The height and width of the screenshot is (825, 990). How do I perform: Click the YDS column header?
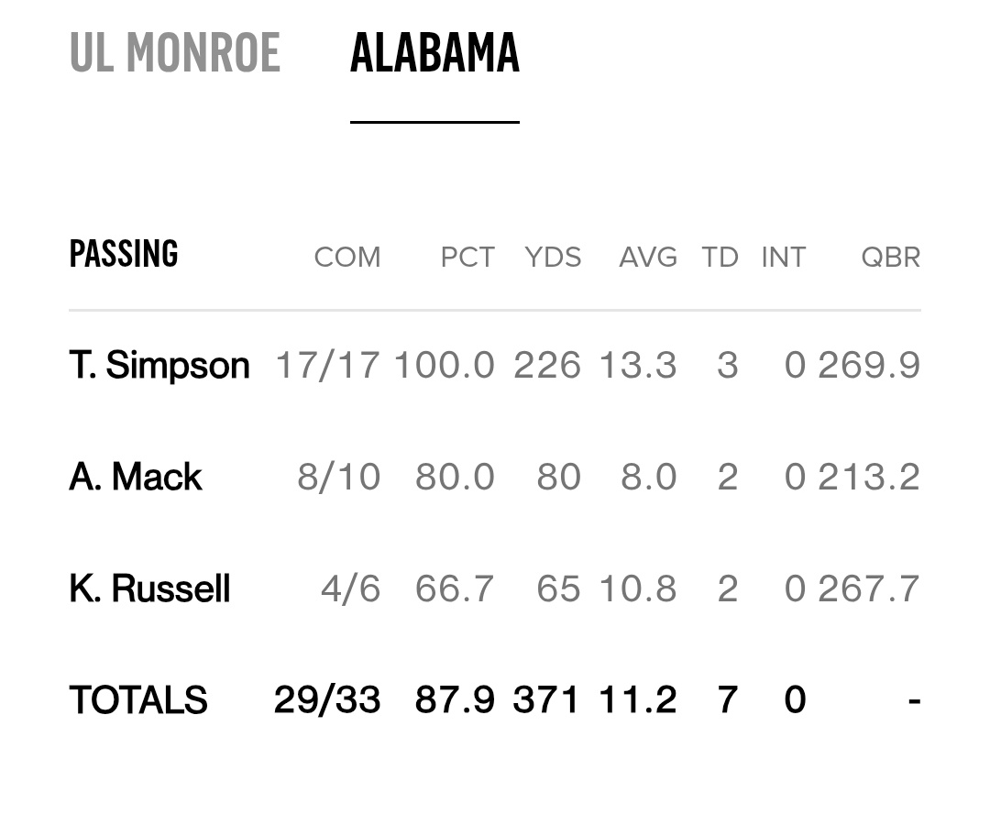pos(553,258)
